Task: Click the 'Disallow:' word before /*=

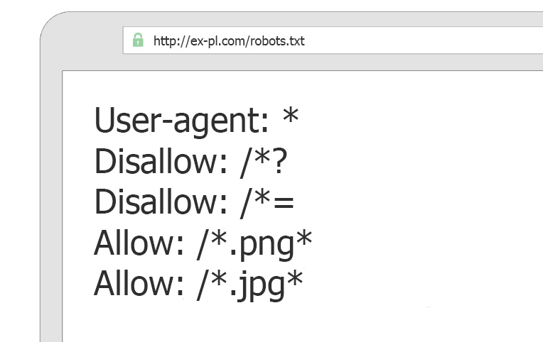Action: [161, 202]
